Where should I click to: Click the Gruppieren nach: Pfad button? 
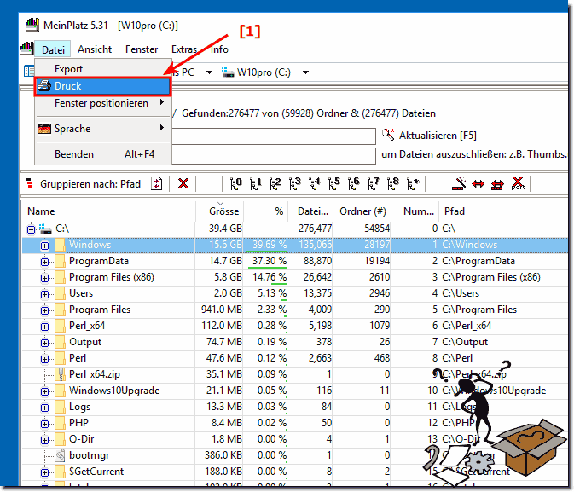coord(84,184)
